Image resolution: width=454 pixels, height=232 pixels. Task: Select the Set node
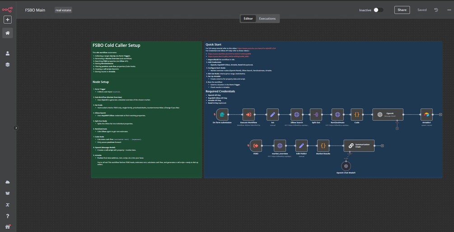[x=272, y=114]
